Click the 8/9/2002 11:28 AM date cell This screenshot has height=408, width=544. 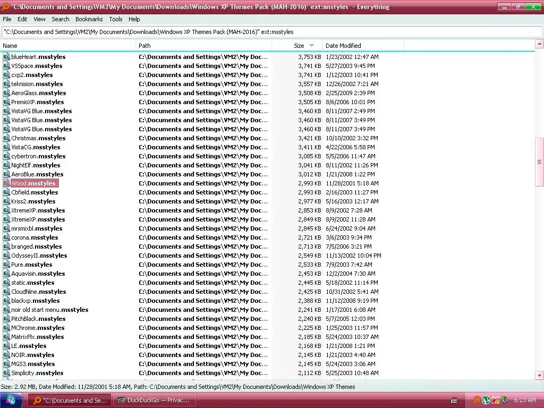pos(351,219)
